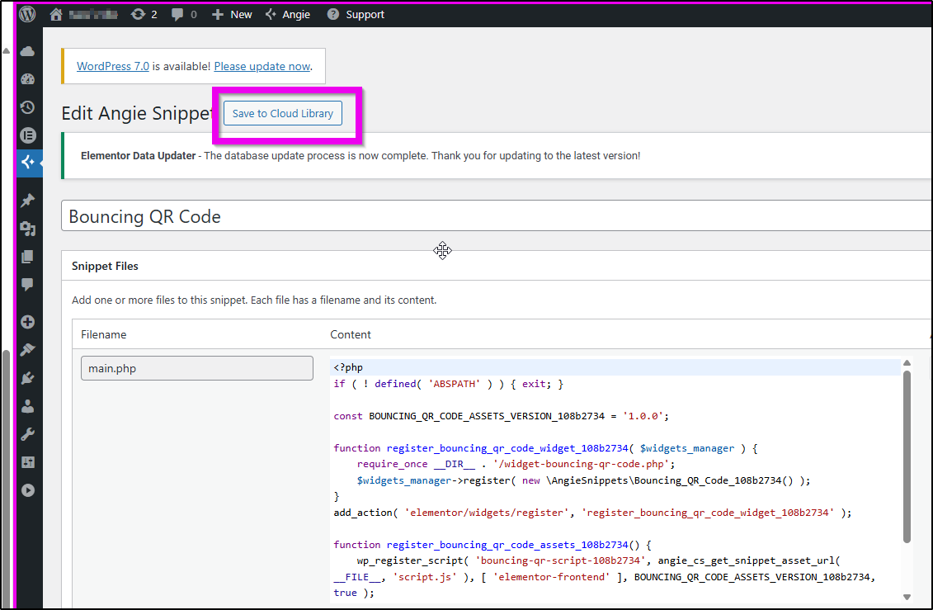Click the plus circle sidebar icon

pyautogui.click(x=27, y=322)
